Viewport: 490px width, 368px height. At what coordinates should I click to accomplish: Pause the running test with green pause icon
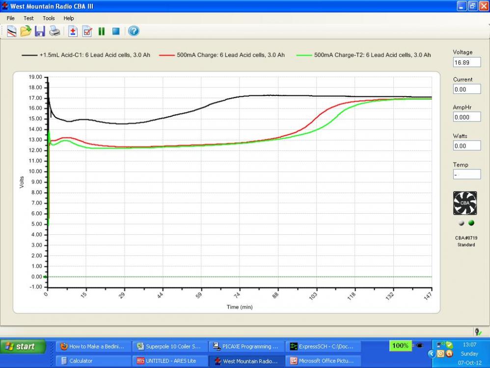pos(102,31)
